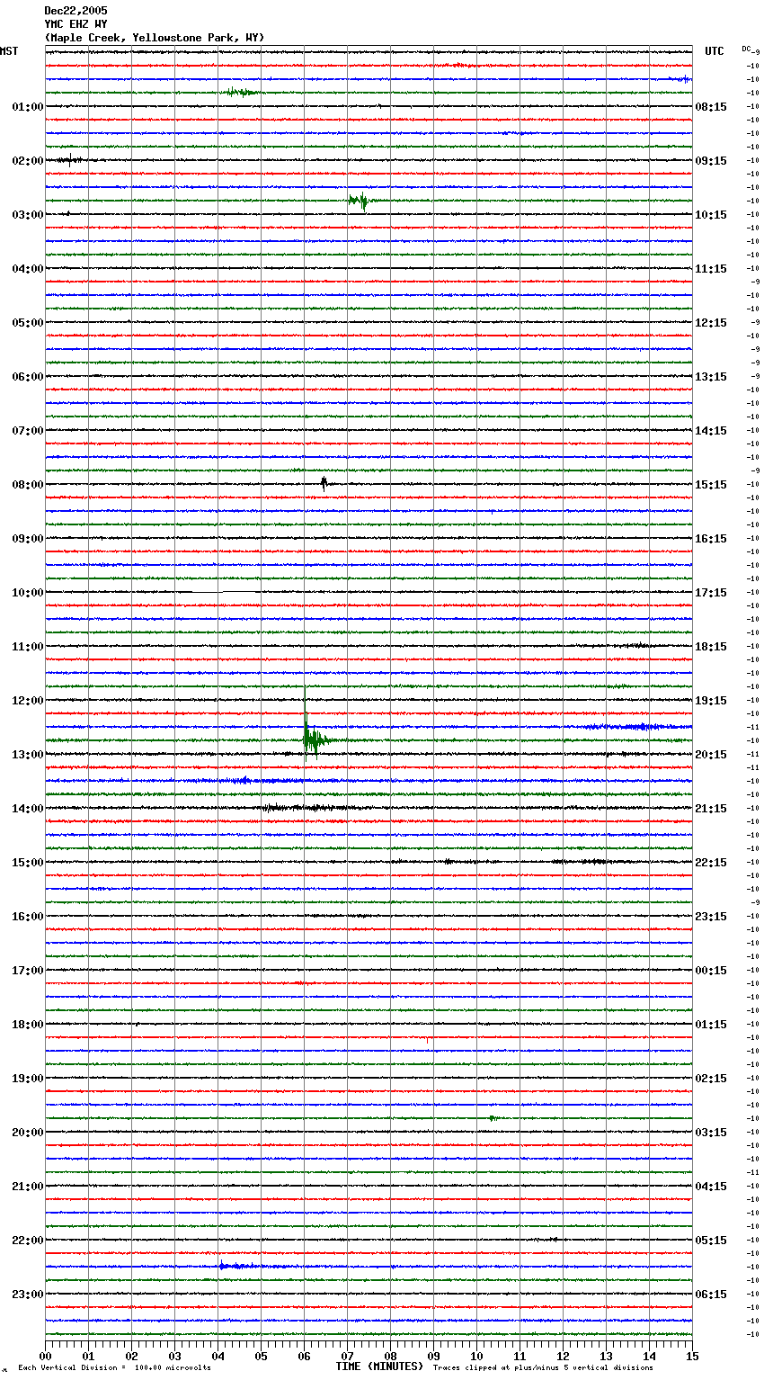This screenshot has width=764, height=1380.
Task: Click the "TIME (MINUTES)" axis title
Action: (379, 1367)
